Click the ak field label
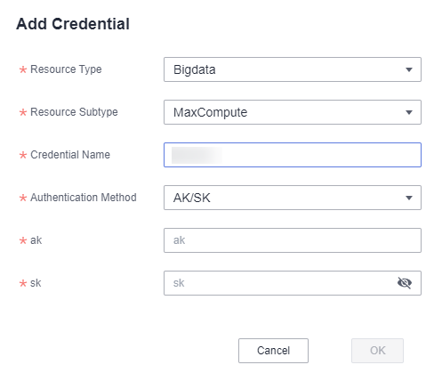Viewport: 442px width, 373px height. [36, 240]
